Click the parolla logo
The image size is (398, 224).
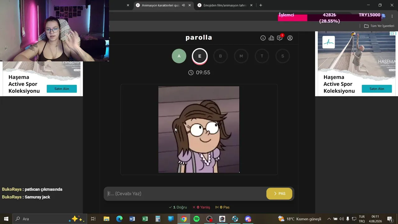click(199, 38)
